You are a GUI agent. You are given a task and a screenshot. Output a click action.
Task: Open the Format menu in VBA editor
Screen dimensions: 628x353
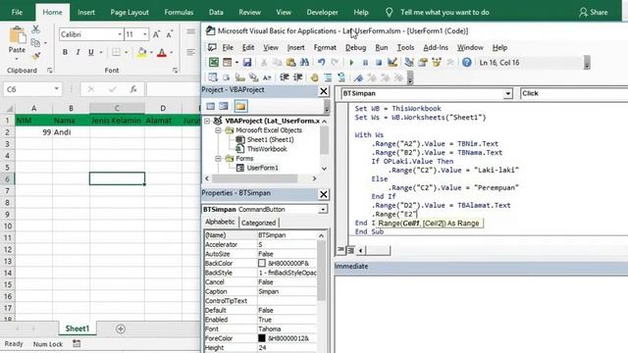click(x=325, y=48)
